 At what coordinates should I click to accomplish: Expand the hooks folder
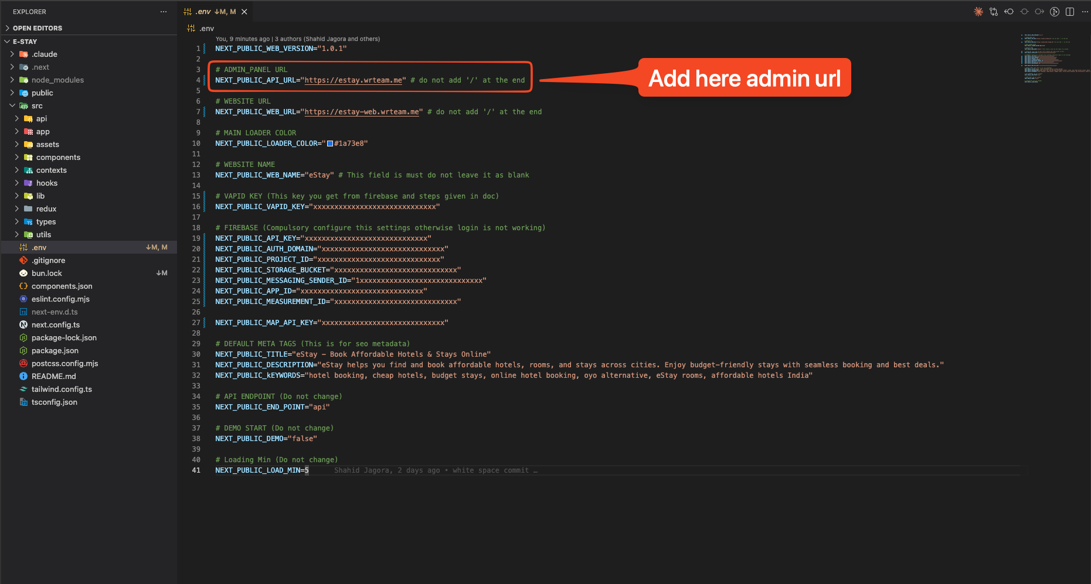tap(47, 183)
